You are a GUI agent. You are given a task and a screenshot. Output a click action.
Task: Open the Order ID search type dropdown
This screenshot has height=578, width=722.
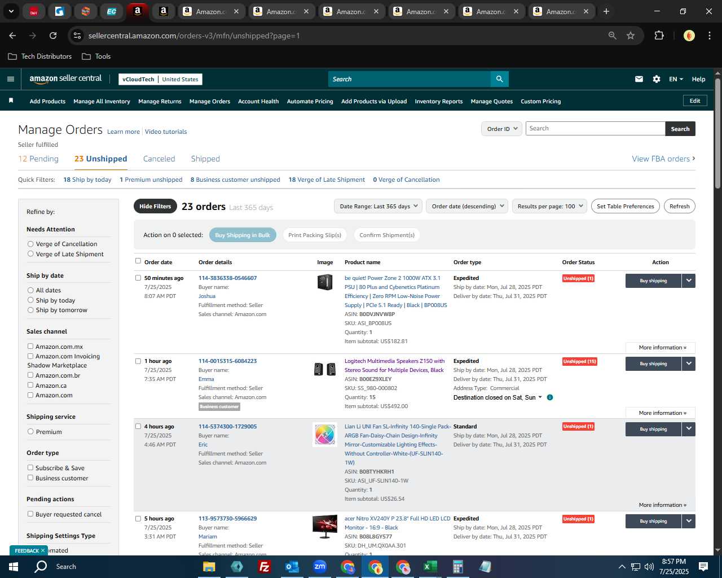coord(501,129)
